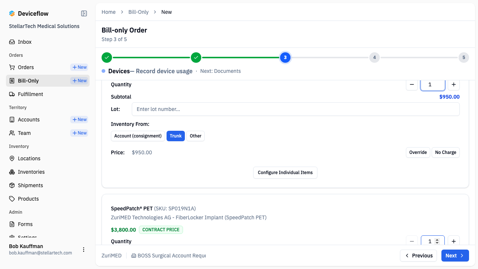Click the BOSS Surgical Account Reque text
Screen dimensions: 478x269
point(172,256)
